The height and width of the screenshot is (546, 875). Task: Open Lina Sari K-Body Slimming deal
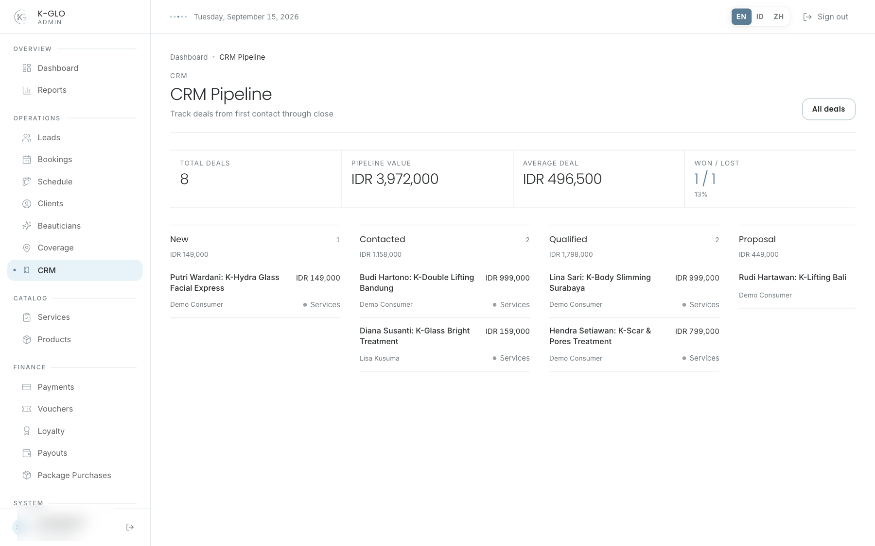634,291
